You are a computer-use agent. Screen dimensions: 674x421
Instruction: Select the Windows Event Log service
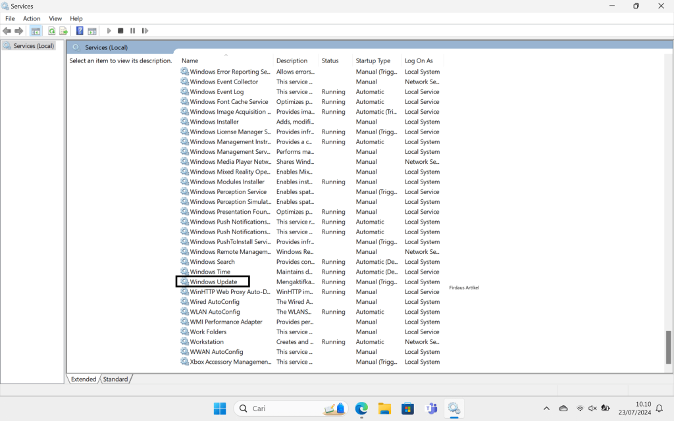tap(217, 92)
